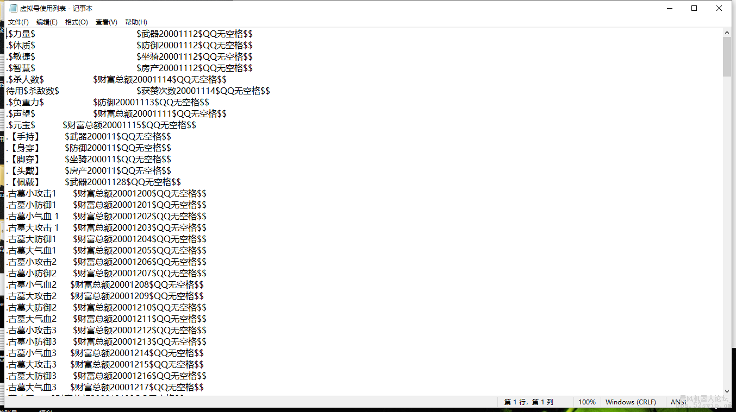Maximize the Notepad window
The image size is (736, 412).
[694, 8]
